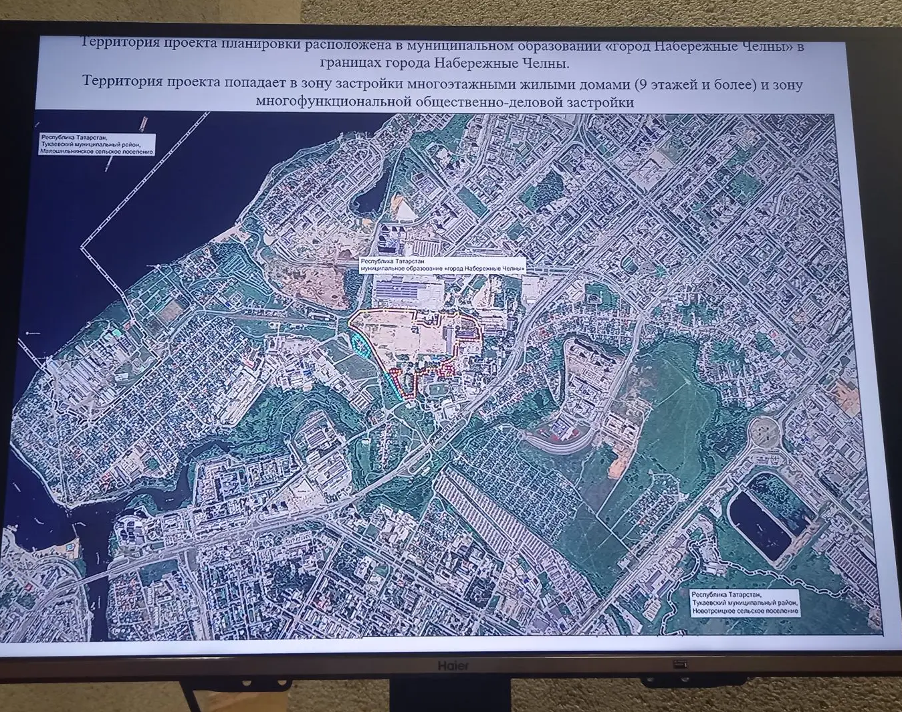Click the Новотроицкое сельское поселение label
The width and height of the screenshot is (902, 712).
coord(744,602)
